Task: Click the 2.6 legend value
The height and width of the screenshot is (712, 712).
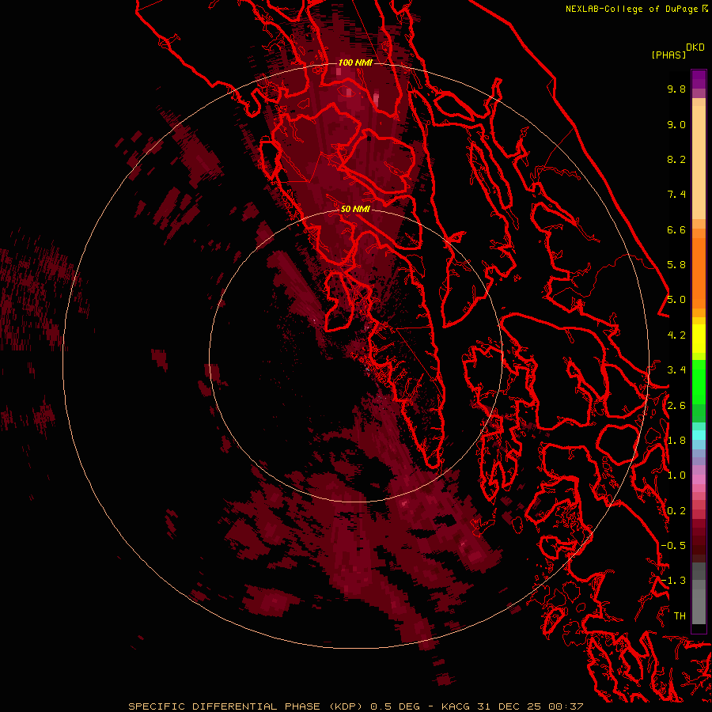Action: [x=676, y=406]
